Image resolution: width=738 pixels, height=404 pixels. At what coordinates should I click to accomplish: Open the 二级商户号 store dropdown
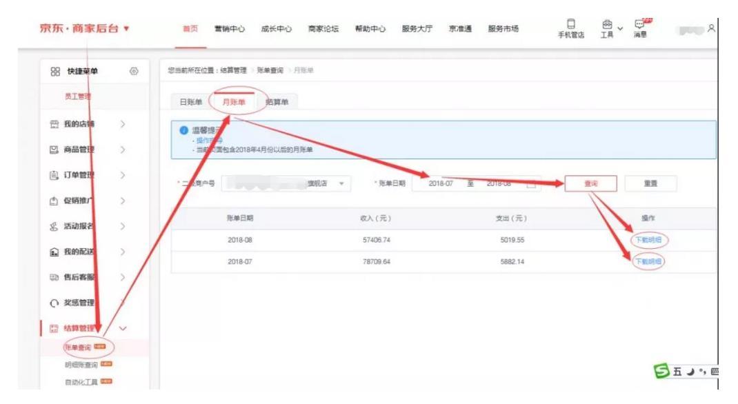(286, 183)
